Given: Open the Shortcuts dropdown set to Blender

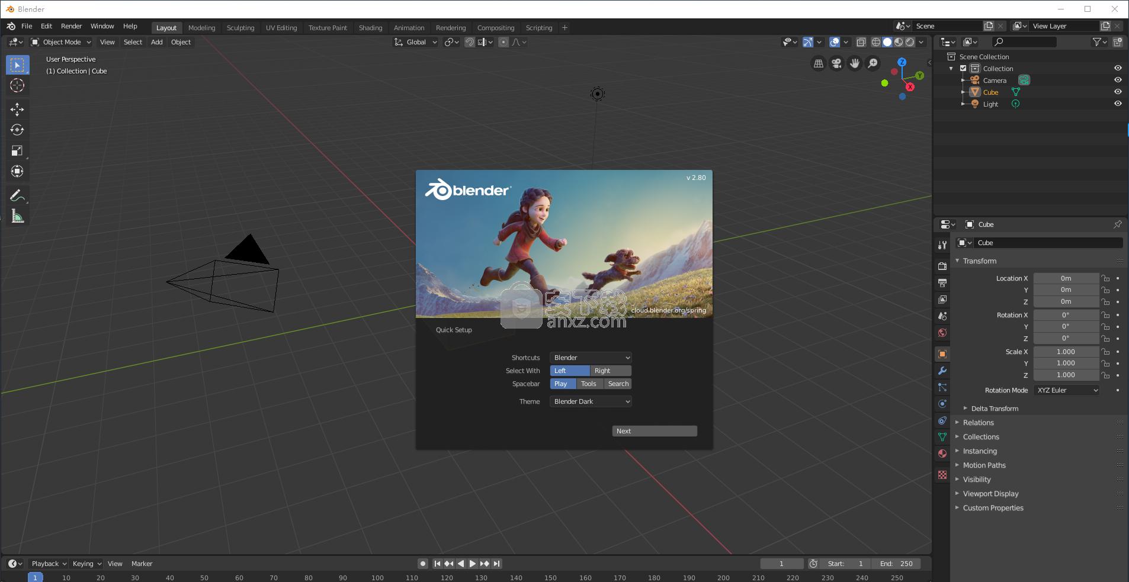Looking at the screenshot, I should point(591,358).
